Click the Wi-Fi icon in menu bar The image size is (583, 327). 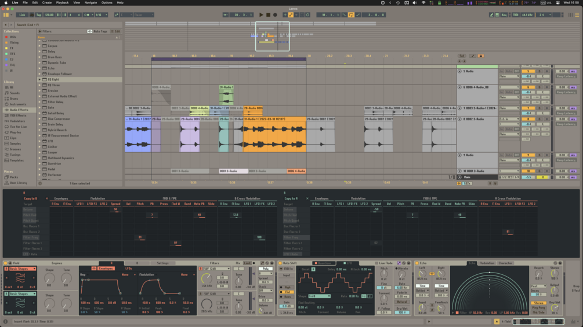[x=423, y=2]
